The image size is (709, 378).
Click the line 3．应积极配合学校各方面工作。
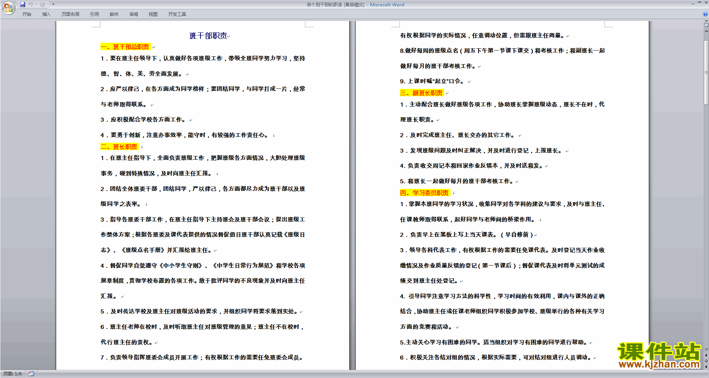(144, 120)
